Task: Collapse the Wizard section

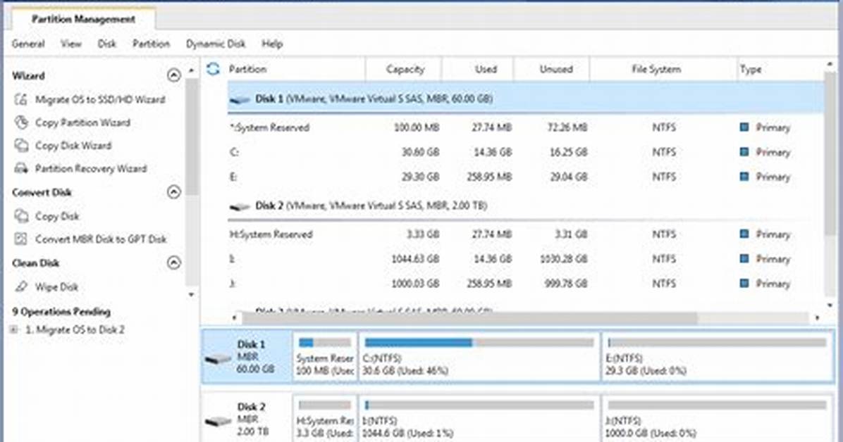Action: coord(173,75)
